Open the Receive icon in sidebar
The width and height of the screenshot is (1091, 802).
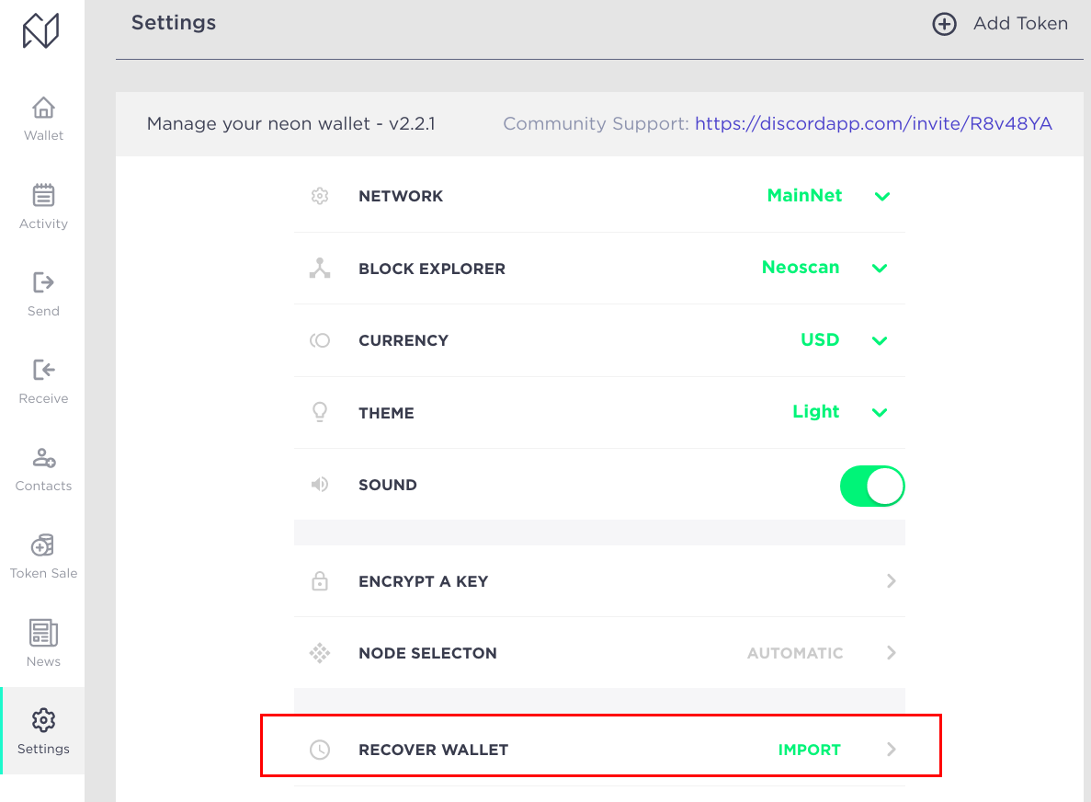tap(43, 370)
